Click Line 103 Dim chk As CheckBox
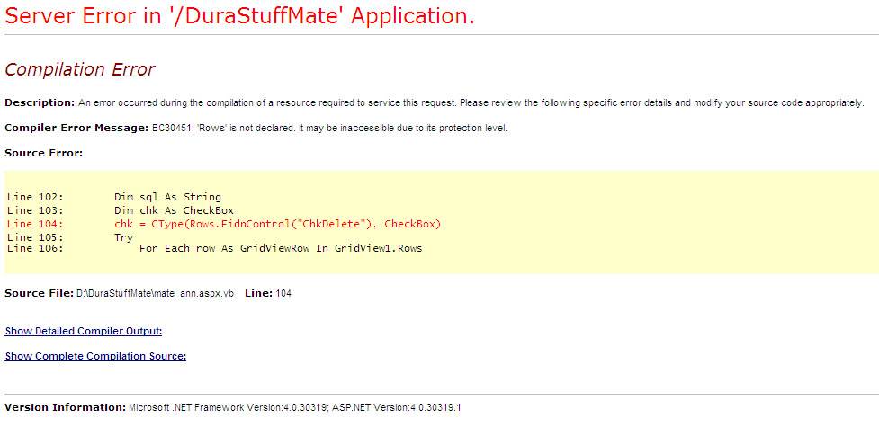 click(x=120, y=210)
